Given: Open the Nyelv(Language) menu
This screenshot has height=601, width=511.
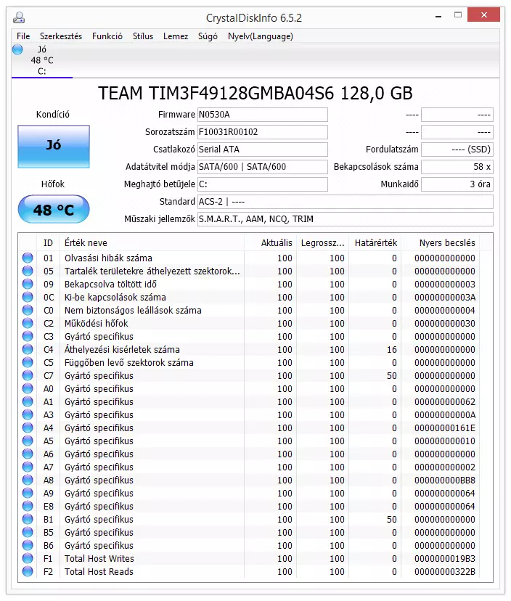Looking at the screenshot, I should (261, 36).
